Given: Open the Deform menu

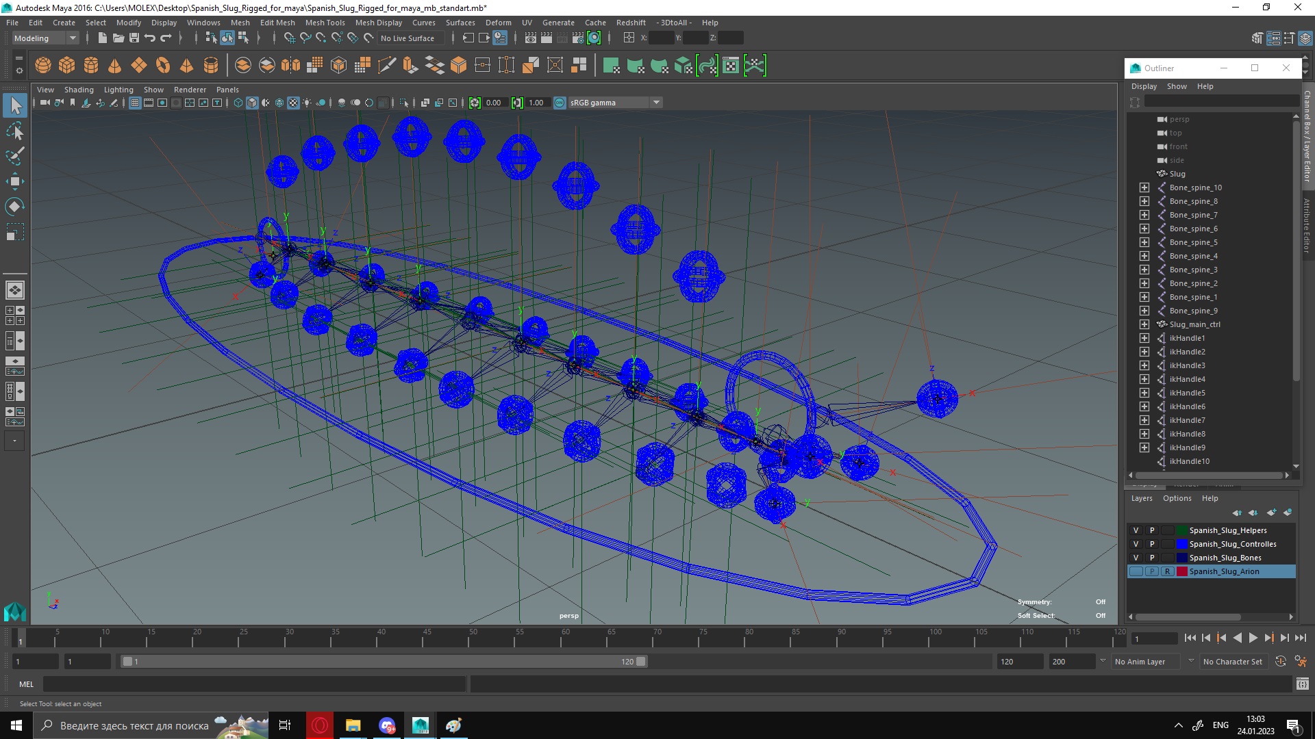Looking at the screenshot, I should tap(499, 23).
